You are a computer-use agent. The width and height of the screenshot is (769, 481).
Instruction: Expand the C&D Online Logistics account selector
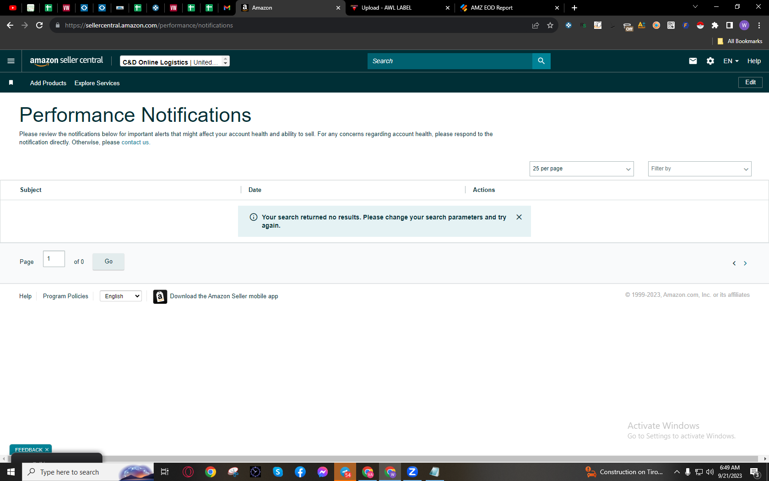175,61
